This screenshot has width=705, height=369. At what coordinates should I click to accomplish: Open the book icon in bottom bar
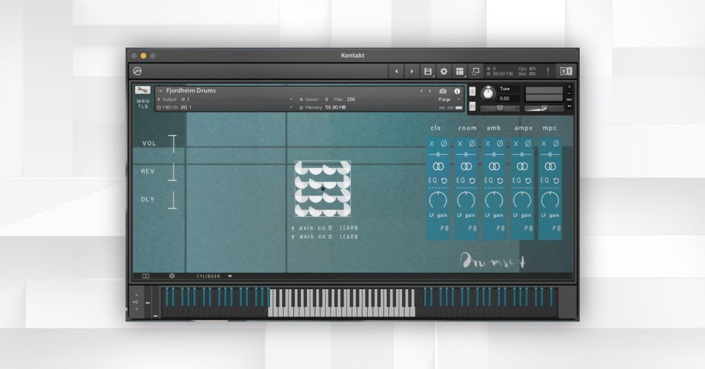146,276
